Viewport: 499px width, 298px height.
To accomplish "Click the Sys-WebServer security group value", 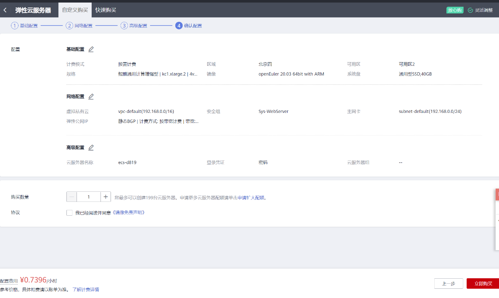I will [x=273, y=111].
